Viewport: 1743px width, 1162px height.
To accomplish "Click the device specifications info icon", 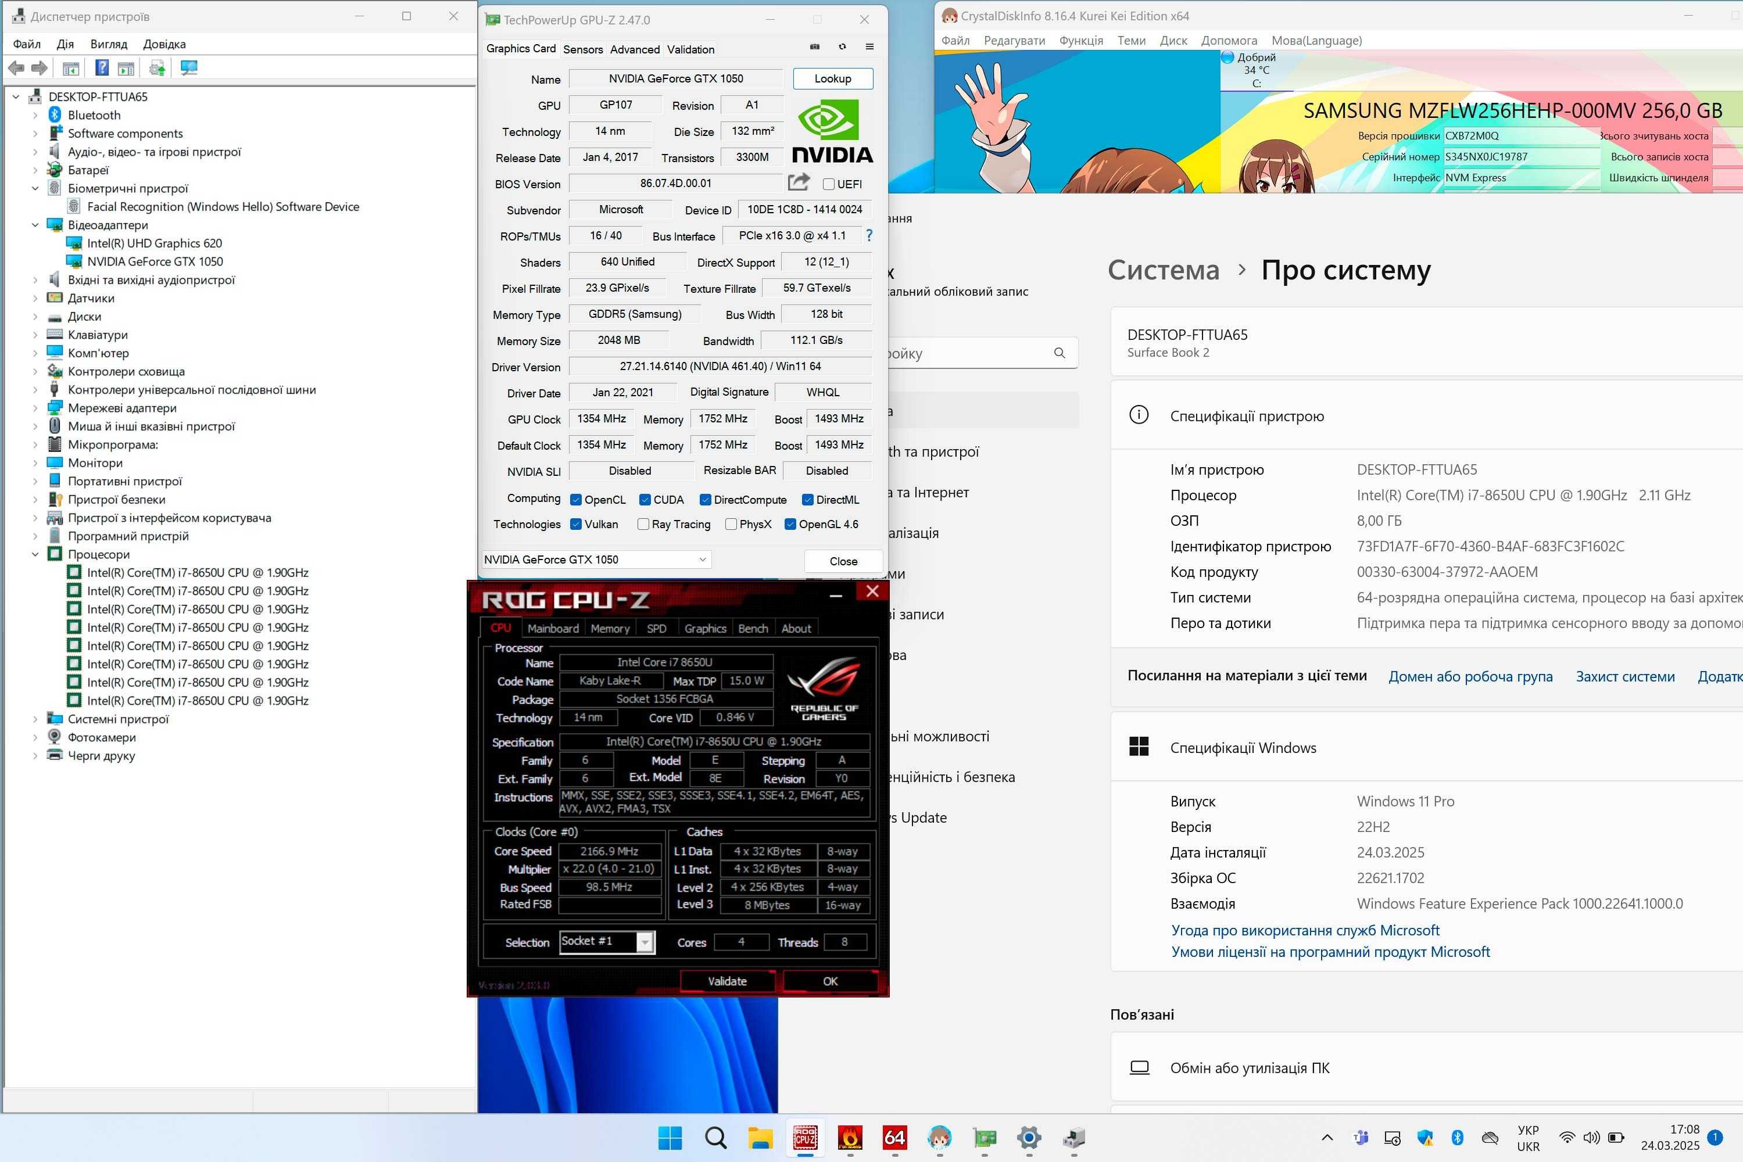I will click(x=1139, y=415).
